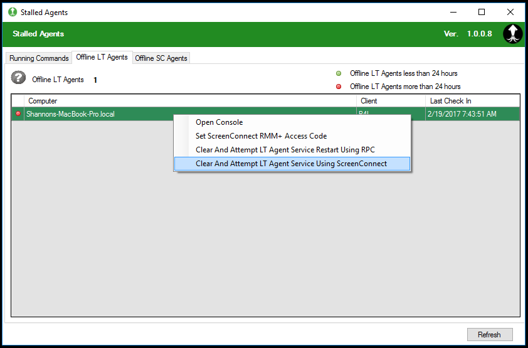528x348 pixels.
Task: Sort by the Last Check In column header
Action: click(x=472, y=101)
